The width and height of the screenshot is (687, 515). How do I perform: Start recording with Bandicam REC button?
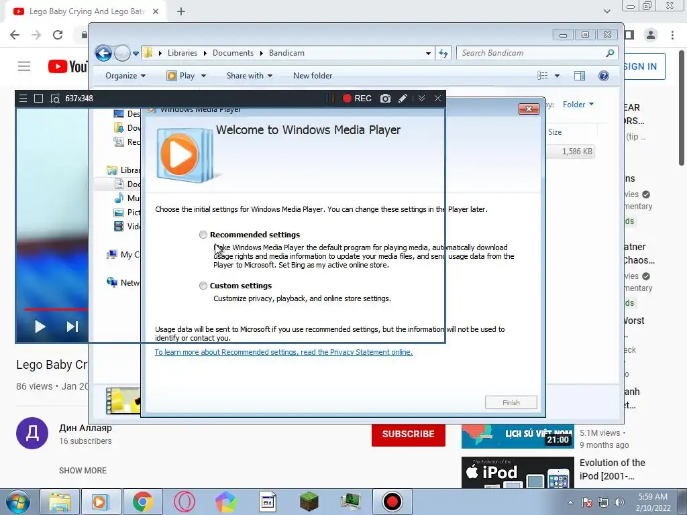click(357, 99)
